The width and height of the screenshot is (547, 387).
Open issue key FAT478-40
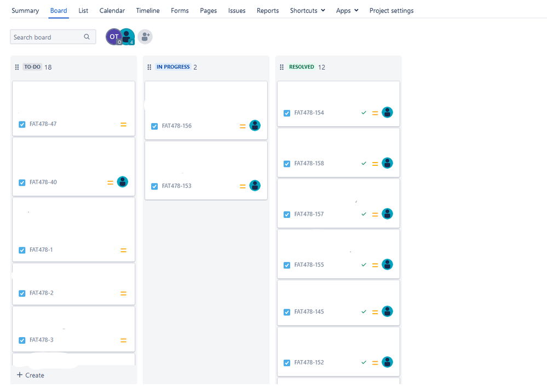click(x=43, y=182)
